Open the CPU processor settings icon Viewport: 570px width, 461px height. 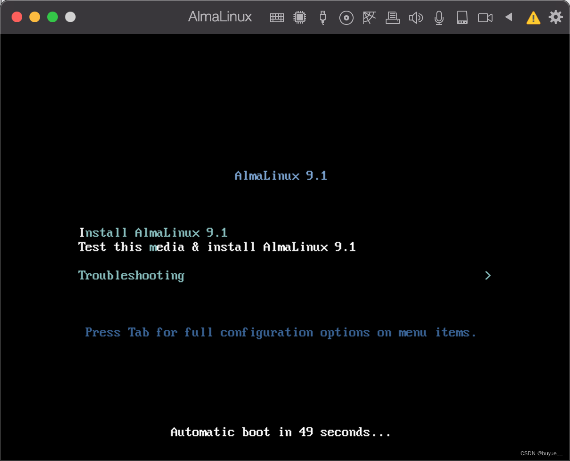[300, 17]
